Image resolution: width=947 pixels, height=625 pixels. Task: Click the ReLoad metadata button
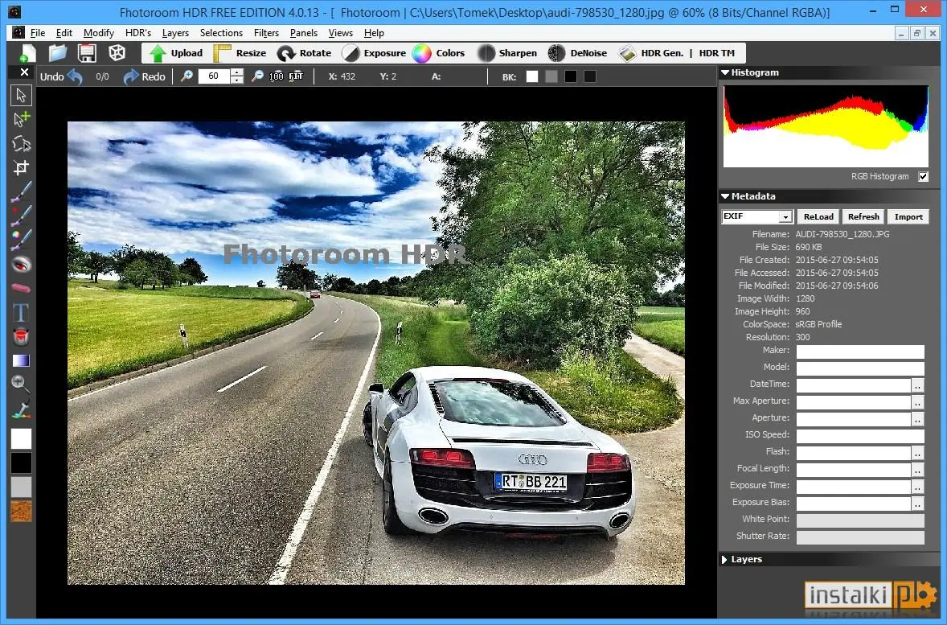point(818,216)
